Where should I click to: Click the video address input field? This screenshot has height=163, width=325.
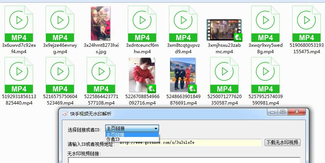coord(211,143)
